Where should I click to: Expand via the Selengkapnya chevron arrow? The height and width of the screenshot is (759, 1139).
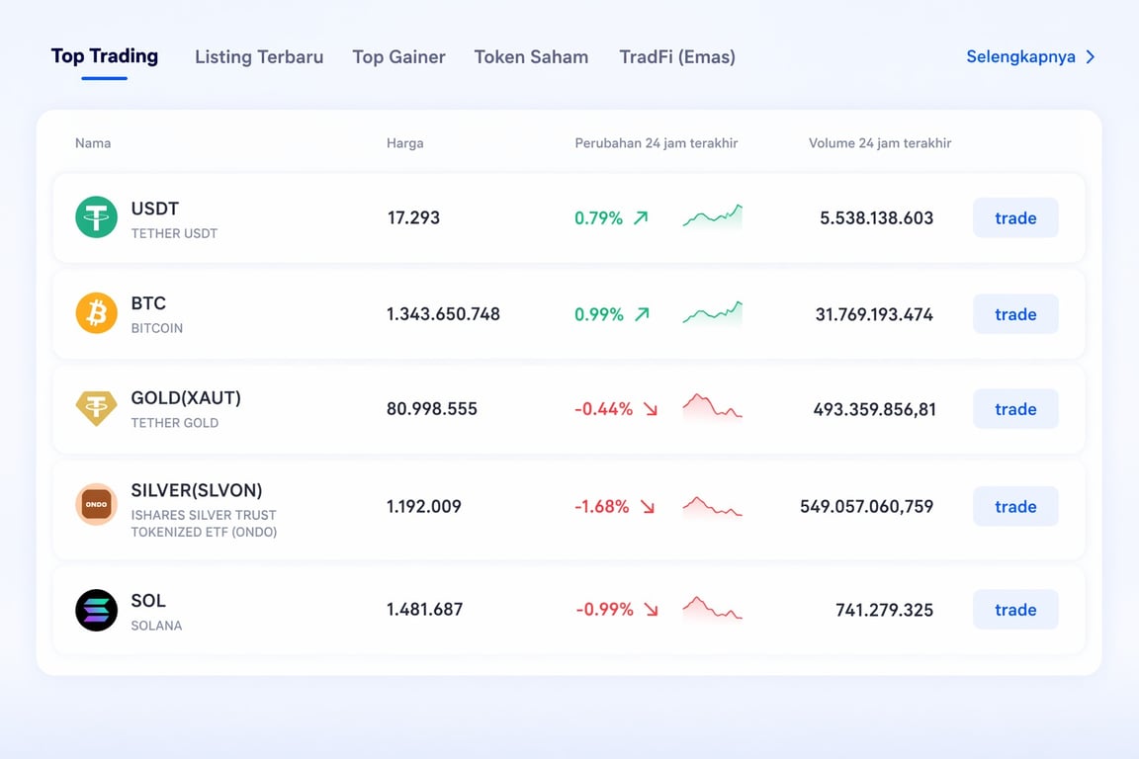tap(1091, 57)
